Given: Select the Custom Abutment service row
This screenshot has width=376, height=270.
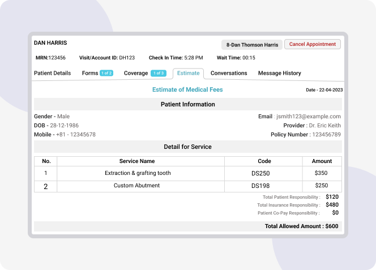Looking at the screenshot, I should (x=136, y=186).
